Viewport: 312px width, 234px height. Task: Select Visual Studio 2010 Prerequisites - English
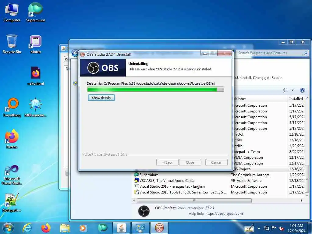tap(218, 186)
